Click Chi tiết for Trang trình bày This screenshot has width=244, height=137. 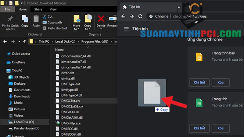199,82
